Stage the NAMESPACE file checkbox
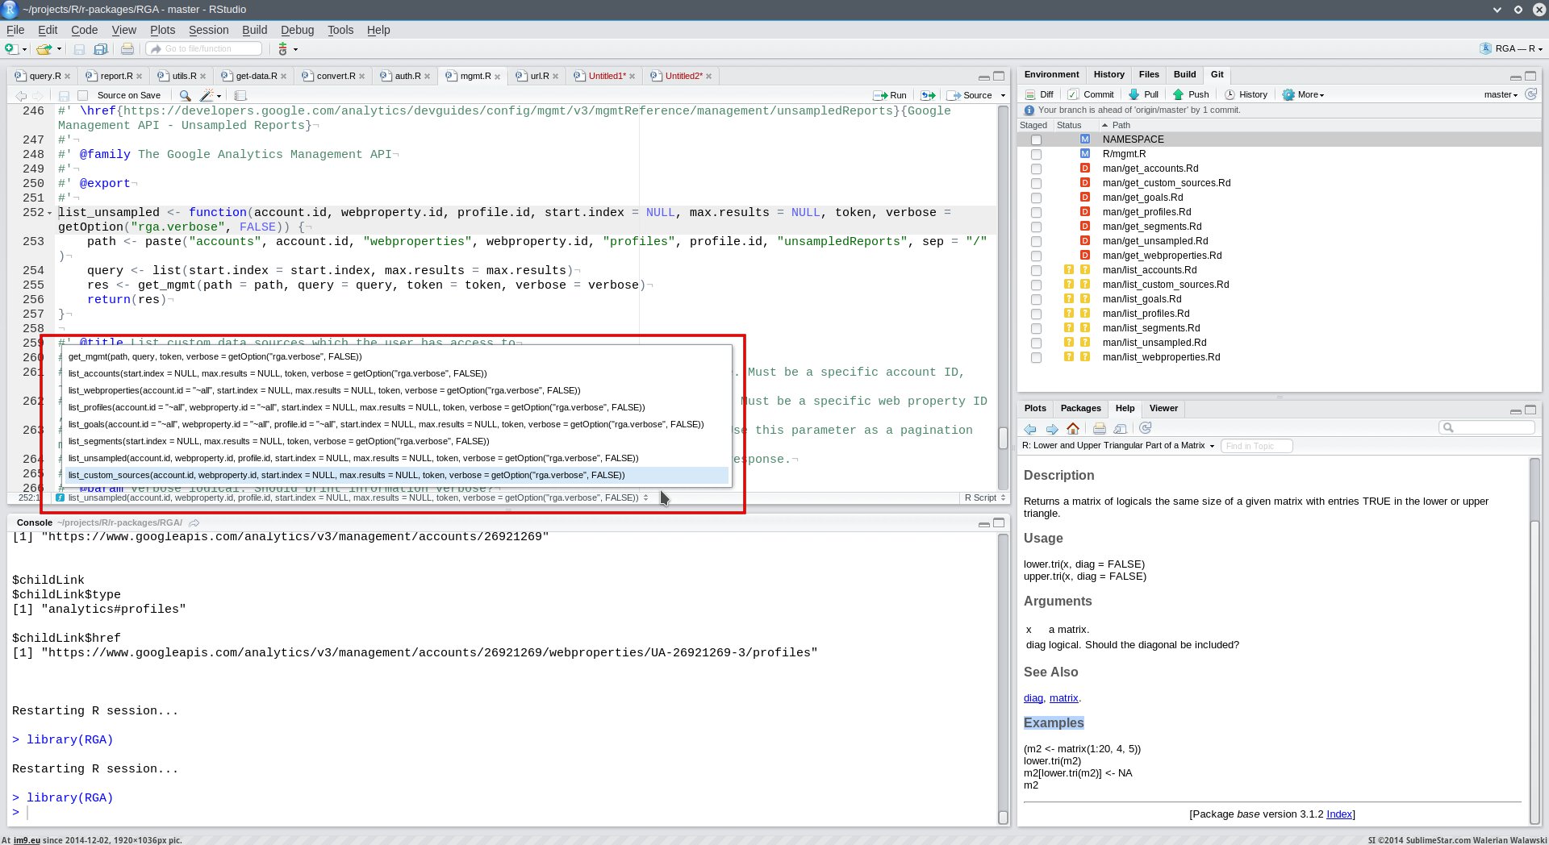This screenshot has height=845, width=1549. coord(1036,139)
